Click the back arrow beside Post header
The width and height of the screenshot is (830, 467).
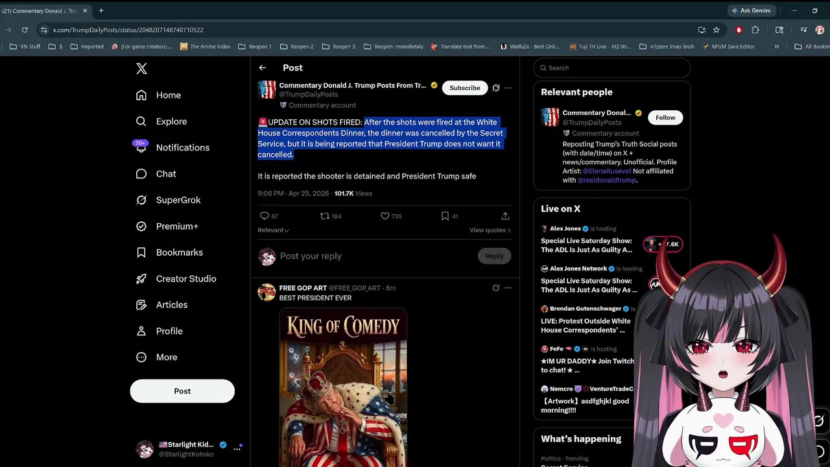point(262,67)
